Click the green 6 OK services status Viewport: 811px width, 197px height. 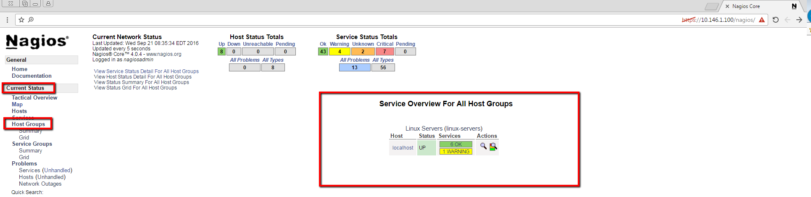[456, 144]
